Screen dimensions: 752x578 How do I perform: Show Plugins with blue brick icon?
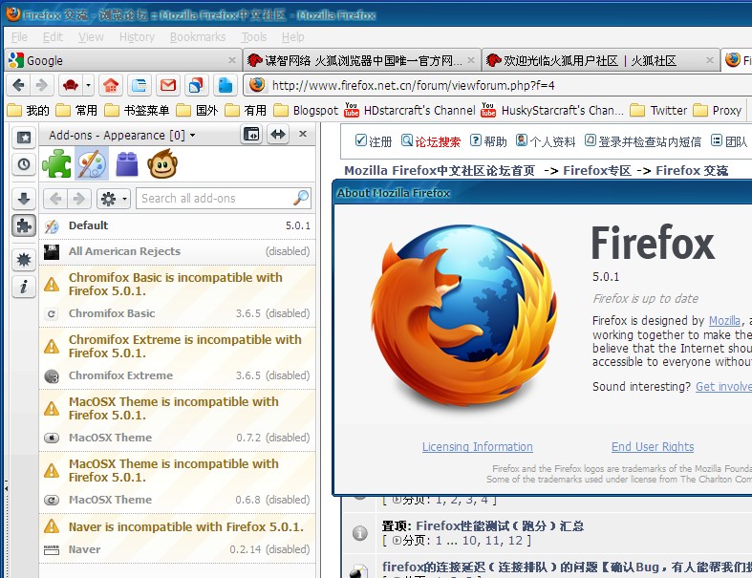tap(127, 164)
